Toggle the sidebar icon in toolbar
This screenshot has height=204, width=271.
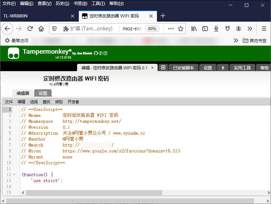tap(205, 29)
